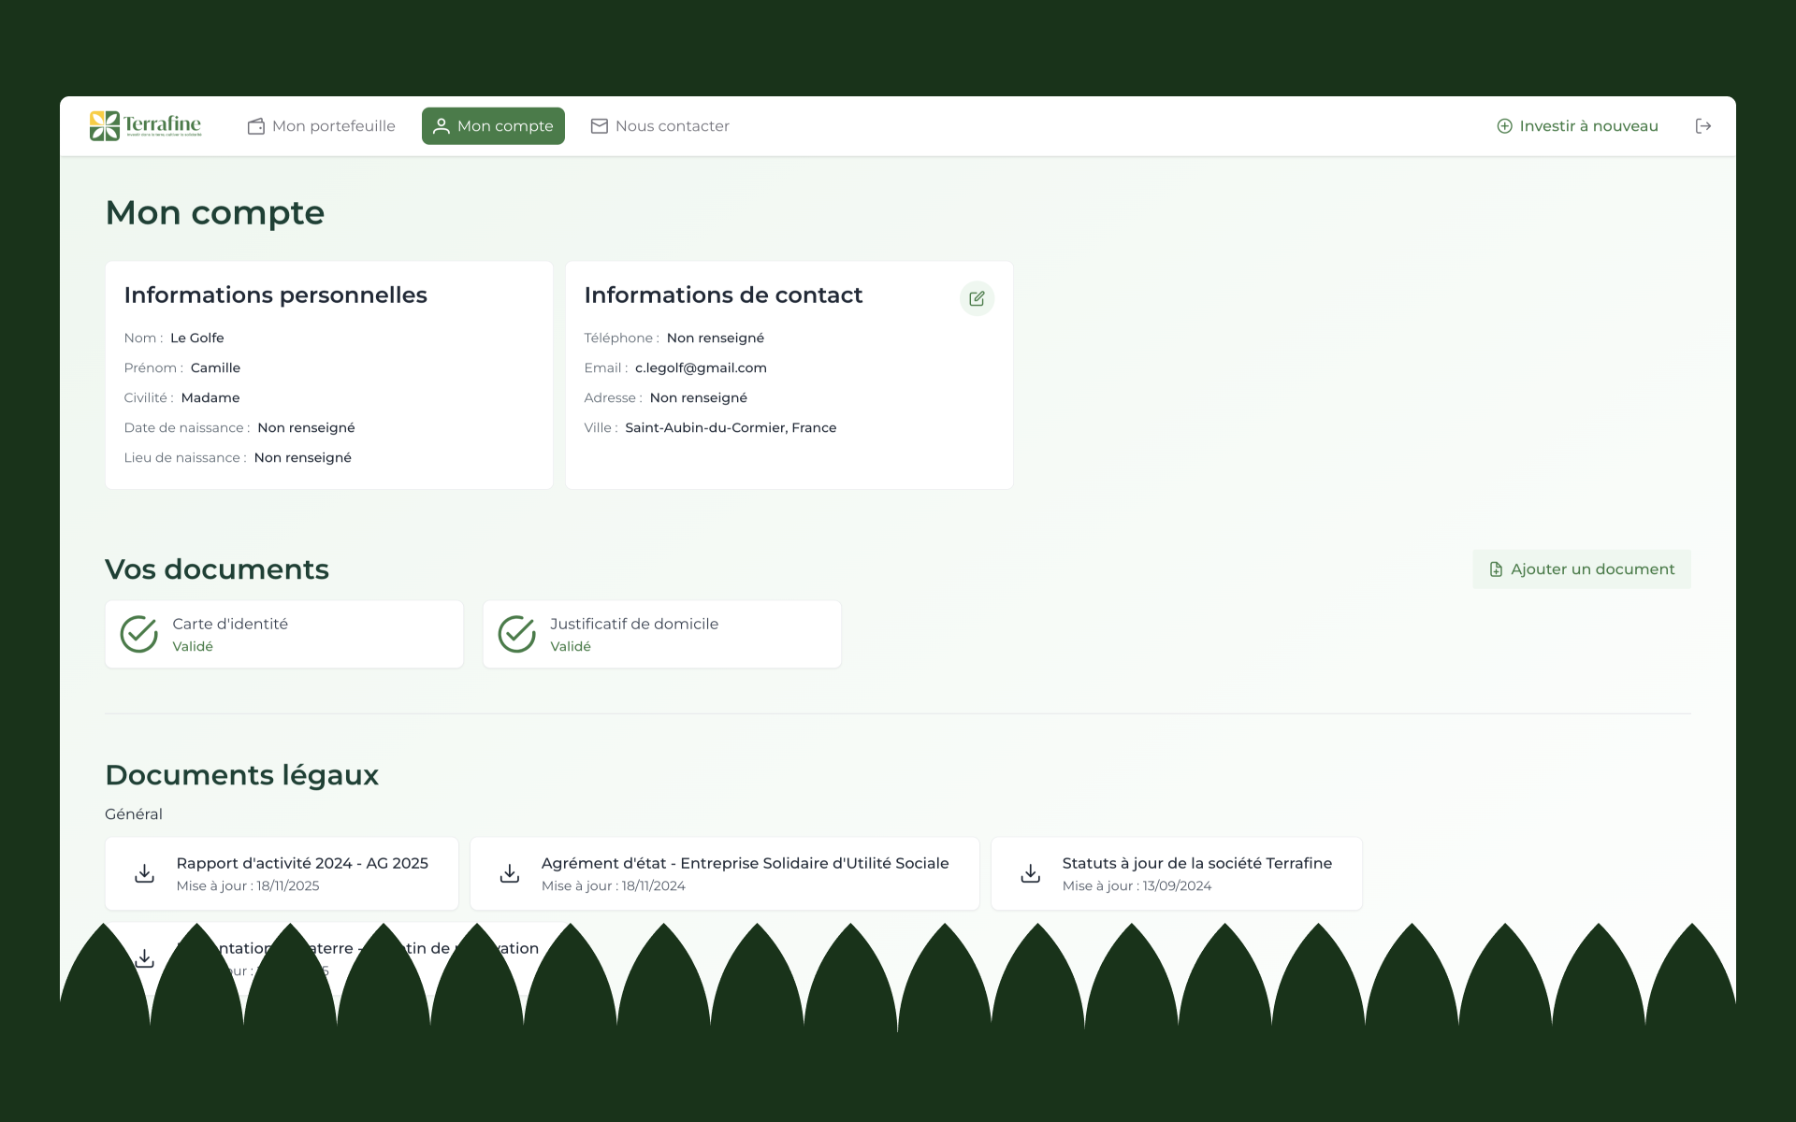This screenshot has width=1796, height=1122.
Task: Click the Terrafine logo
Action: coord(145,125)
